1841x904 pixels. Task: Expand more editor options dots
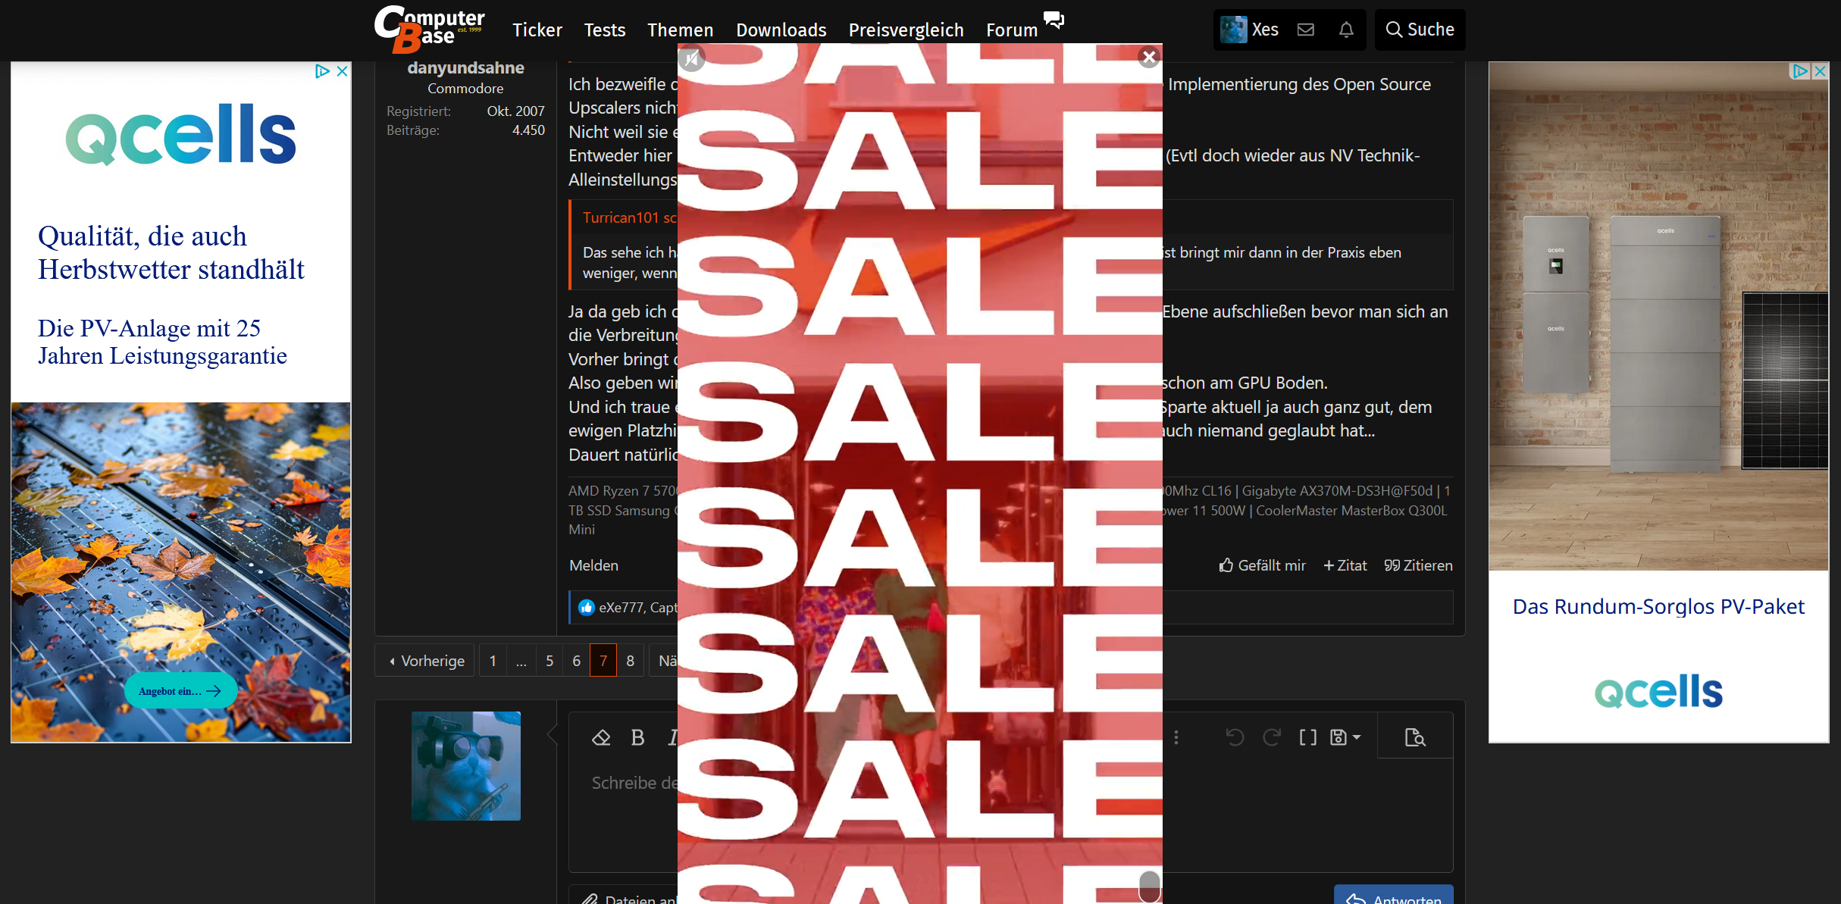[1176, 737]
